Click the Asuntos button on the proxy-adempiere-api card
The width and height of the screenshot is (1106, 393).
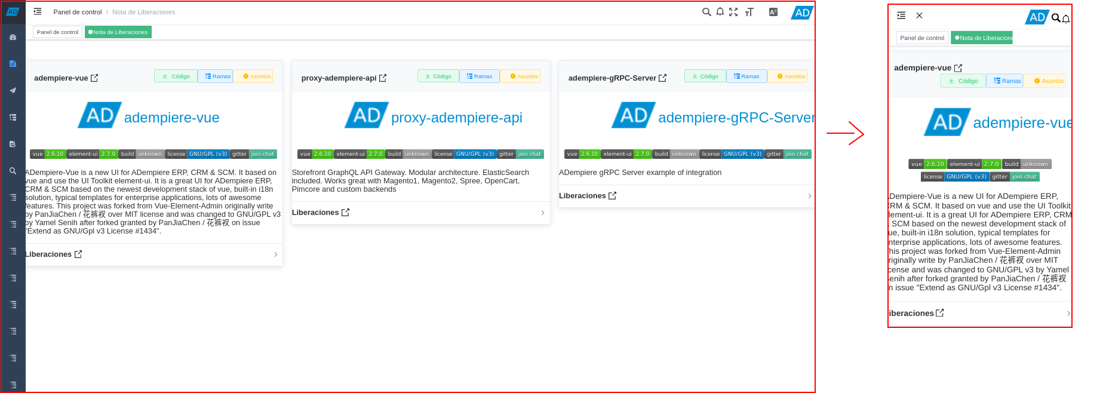(524, 76)
